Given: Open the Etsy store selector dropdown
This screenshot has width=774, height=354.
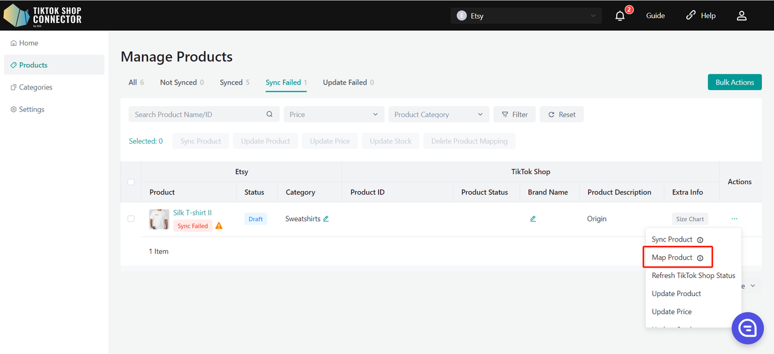Looking at the screenshot, I should tap(526, 16).
